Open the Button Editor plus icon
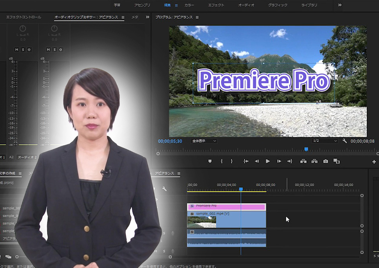The width and height of the screenshot is (379, 268). (374, 162)
